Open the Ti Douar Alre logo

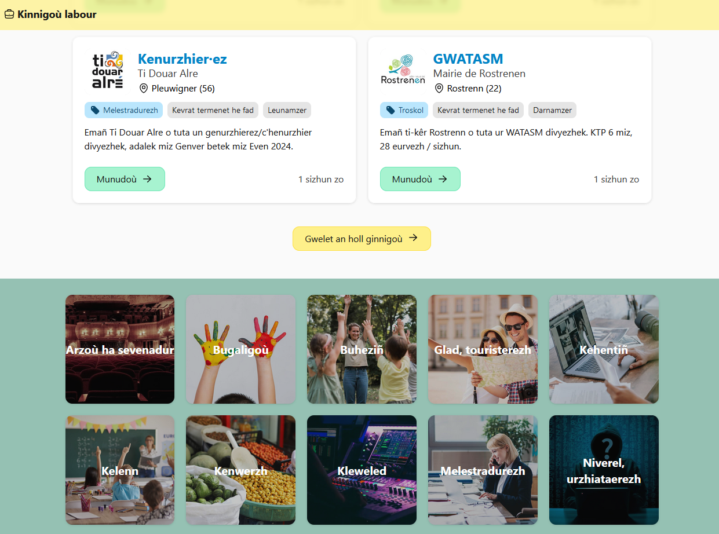(x=108, y=70)
